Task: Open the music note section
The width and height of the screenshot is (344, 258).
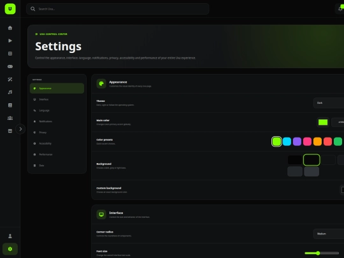Action: (x=10, y=92)
